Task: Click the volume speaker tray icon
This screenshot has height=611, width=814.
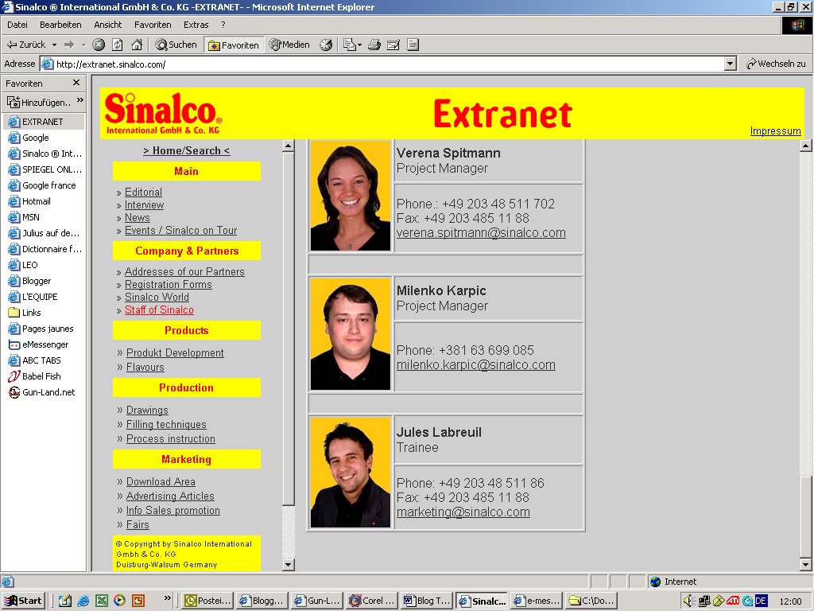Action: pos(689,601)
